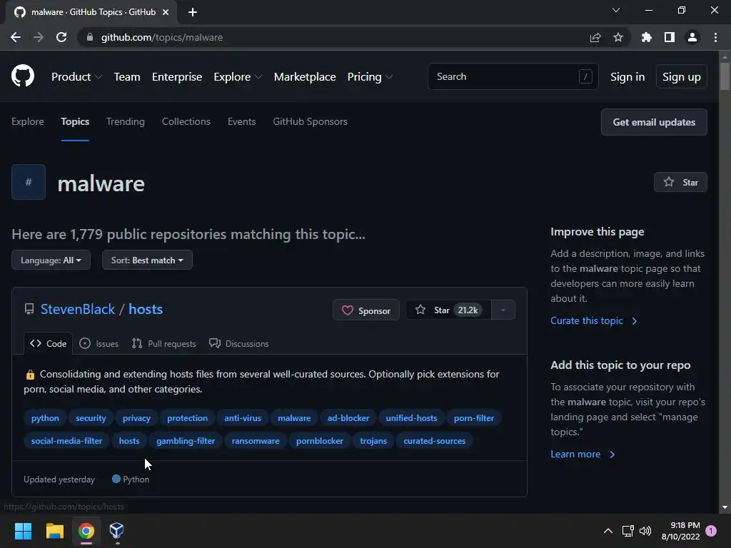Viewport: 731px width, 548px height.
Task: Click the ransomware topic tag
Action: point(256,441)
